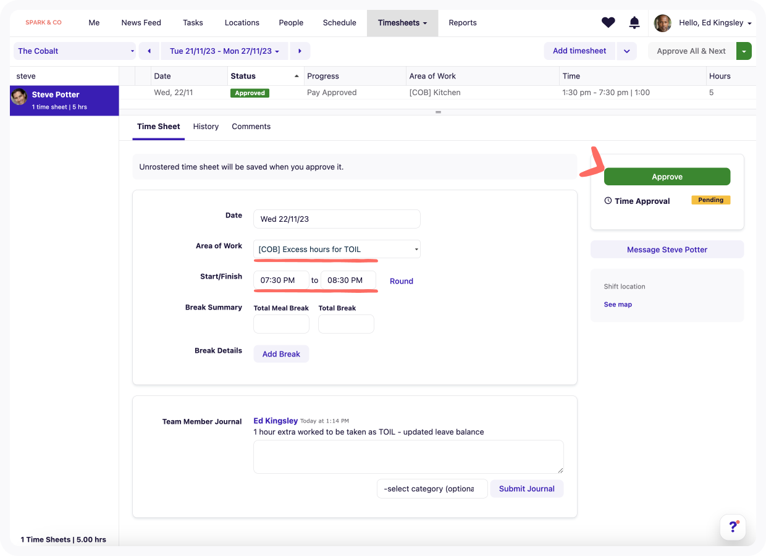Open the notifications bell
Viewport: 766px width, 556px height.
pyautogui.click(x=634, y=23)
